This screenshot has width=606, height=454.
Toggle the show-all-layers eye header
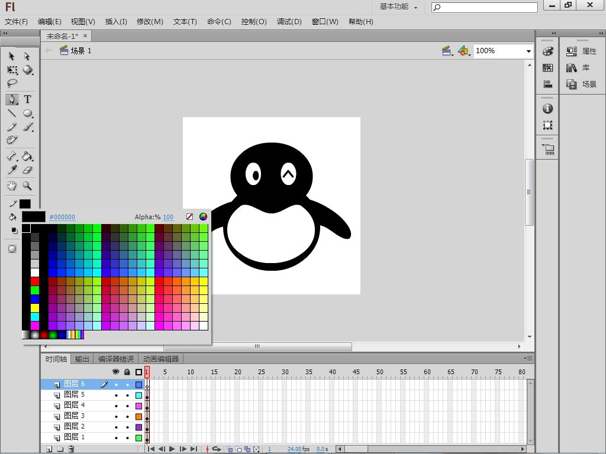point(115,372)
